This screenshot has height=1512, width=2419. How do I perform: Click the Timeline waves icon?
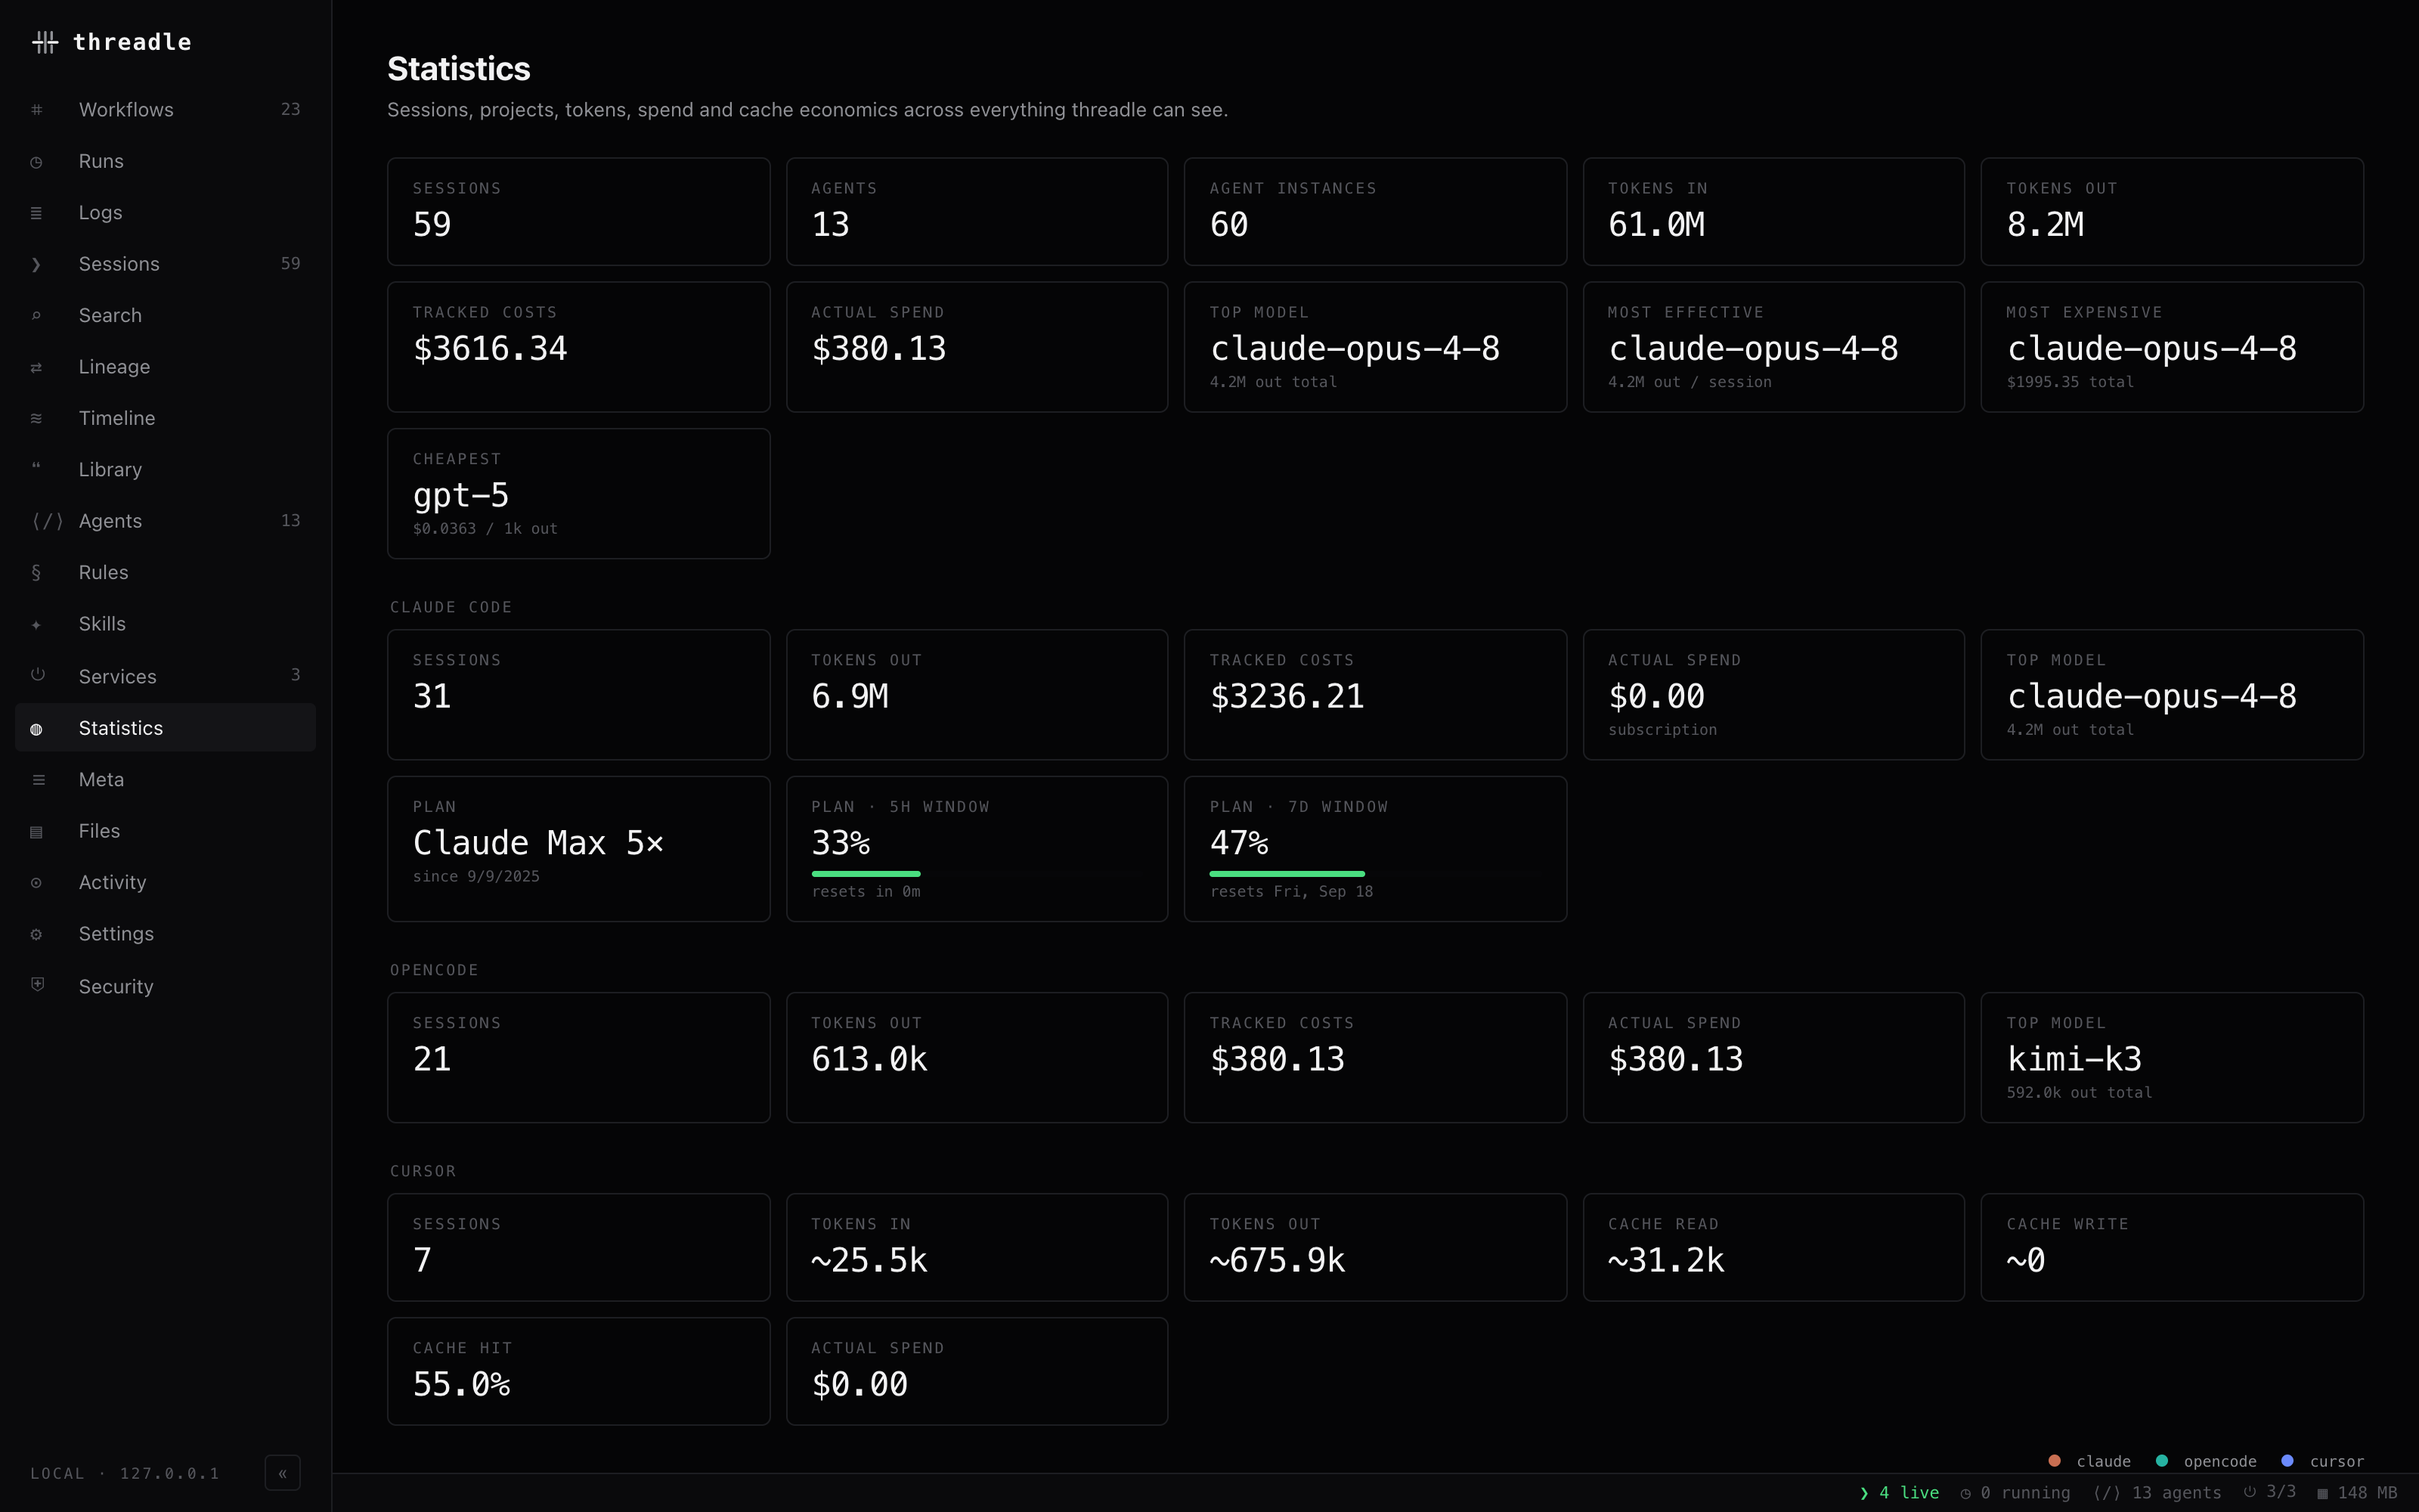coord(37,418)
